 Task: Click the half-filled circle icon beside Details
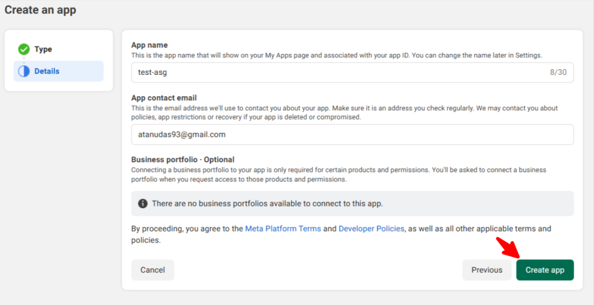tap(24, 71)
